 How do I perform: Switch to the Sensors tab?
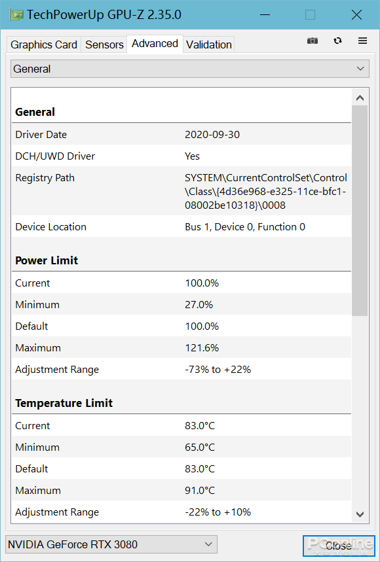point(104,44)
